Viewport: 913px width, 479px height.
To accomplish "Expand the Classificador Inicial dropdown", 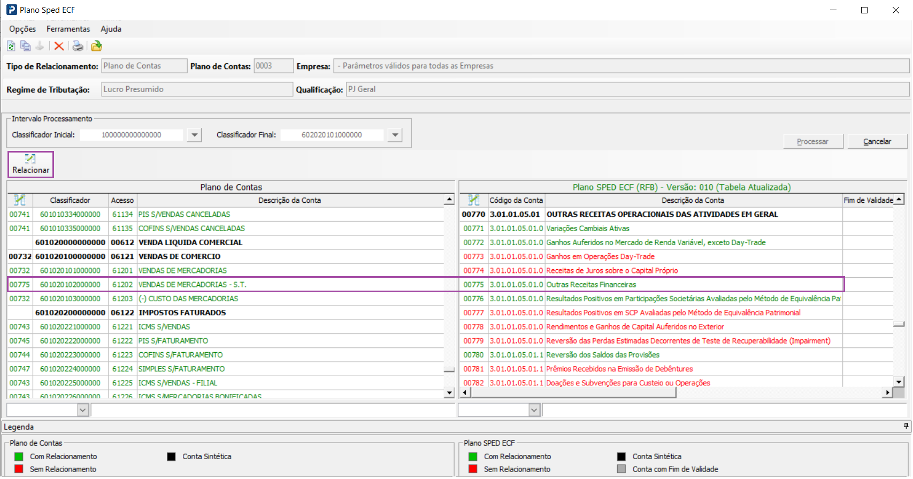I will [194, 135].
